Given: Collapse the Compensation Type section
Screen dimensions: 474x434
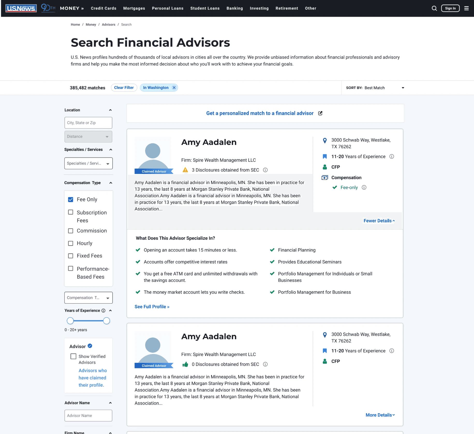Looking at the screenshot, I should click(111, 183).
